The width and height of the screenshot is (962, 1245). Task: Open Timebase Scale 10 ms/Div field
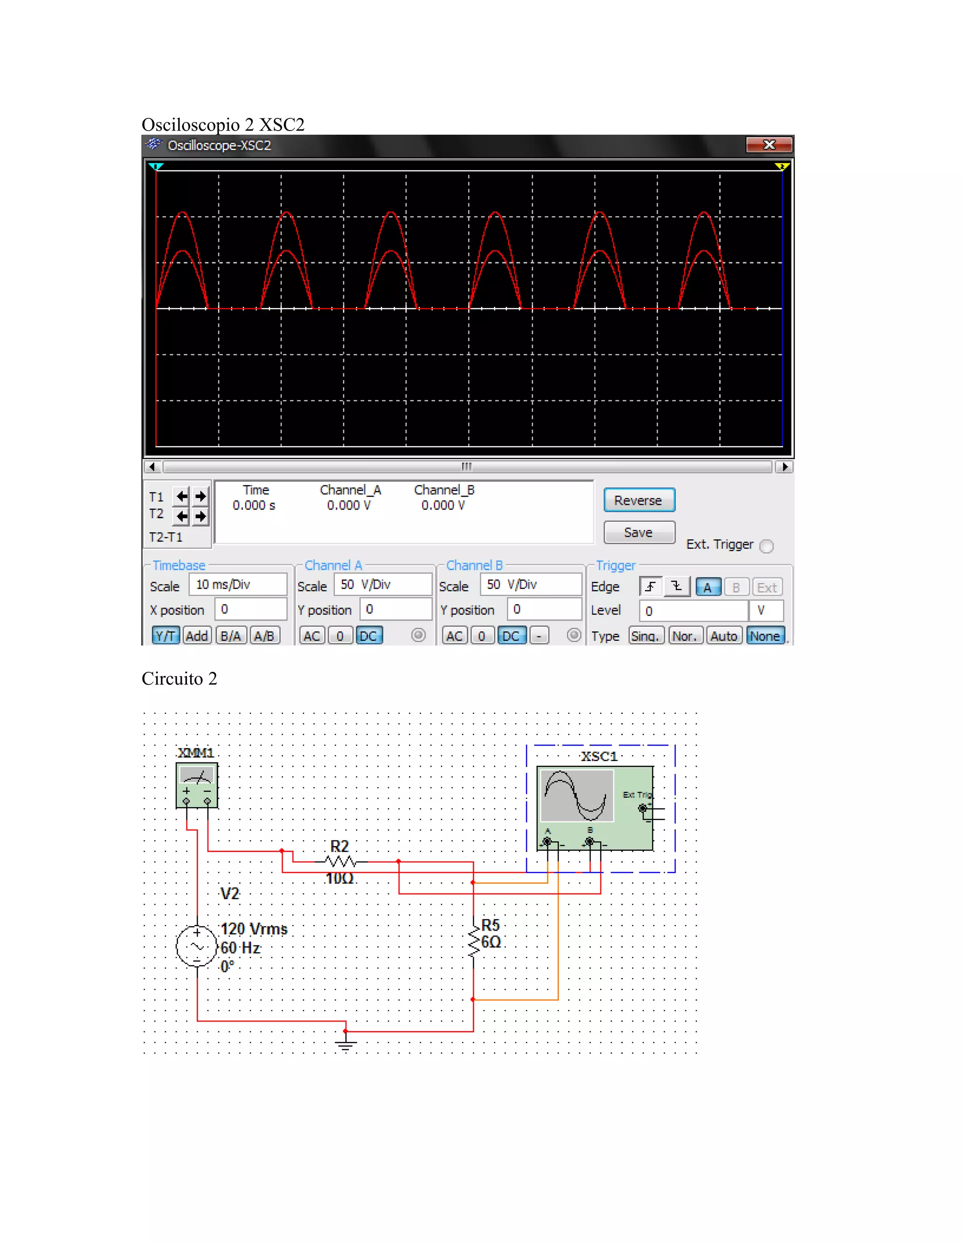point(238,585)
